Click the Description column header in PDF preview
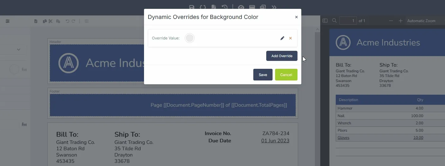Viewport: 445px width, 166px height. coord(348,100)
